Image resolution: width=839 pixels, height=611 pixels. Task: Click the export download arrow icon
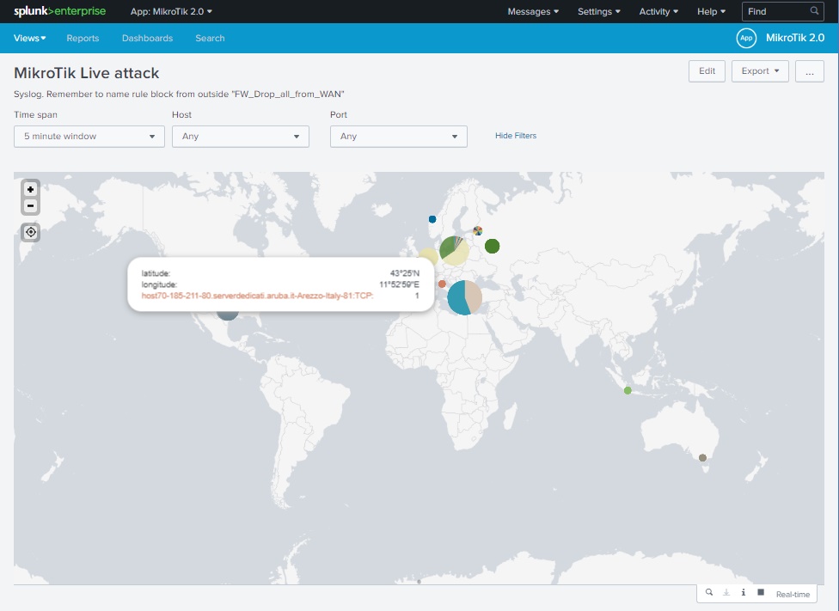[x=726, y=593]
